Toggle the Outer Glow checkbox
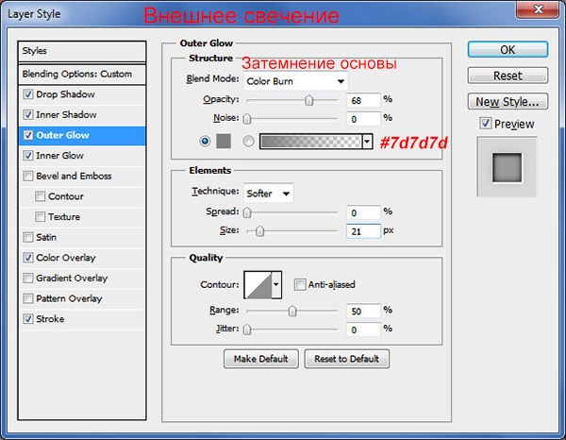The image size is (566, 440). (28, 135)
